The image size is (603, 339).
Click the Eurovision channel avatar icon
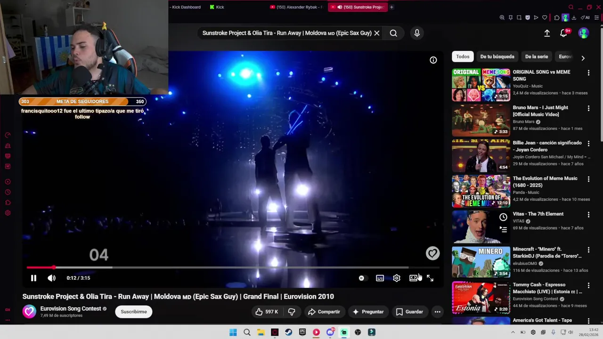click(29, 312)
